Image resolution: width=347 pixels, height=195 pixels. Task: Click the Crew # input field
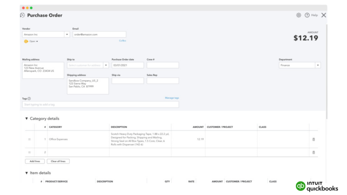point(163,65)
